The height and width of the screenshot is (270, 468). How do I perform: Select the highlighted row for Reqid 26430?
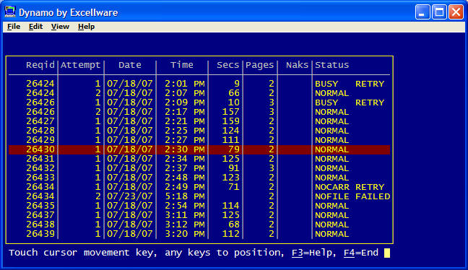click(x=199, y=149)
